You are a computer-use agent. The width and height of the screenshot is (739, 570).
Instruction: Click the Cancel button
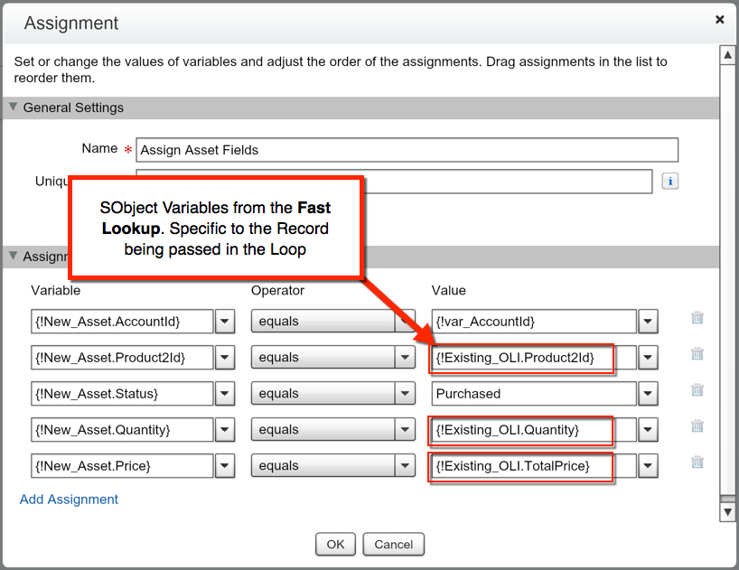tap(393, 545)
